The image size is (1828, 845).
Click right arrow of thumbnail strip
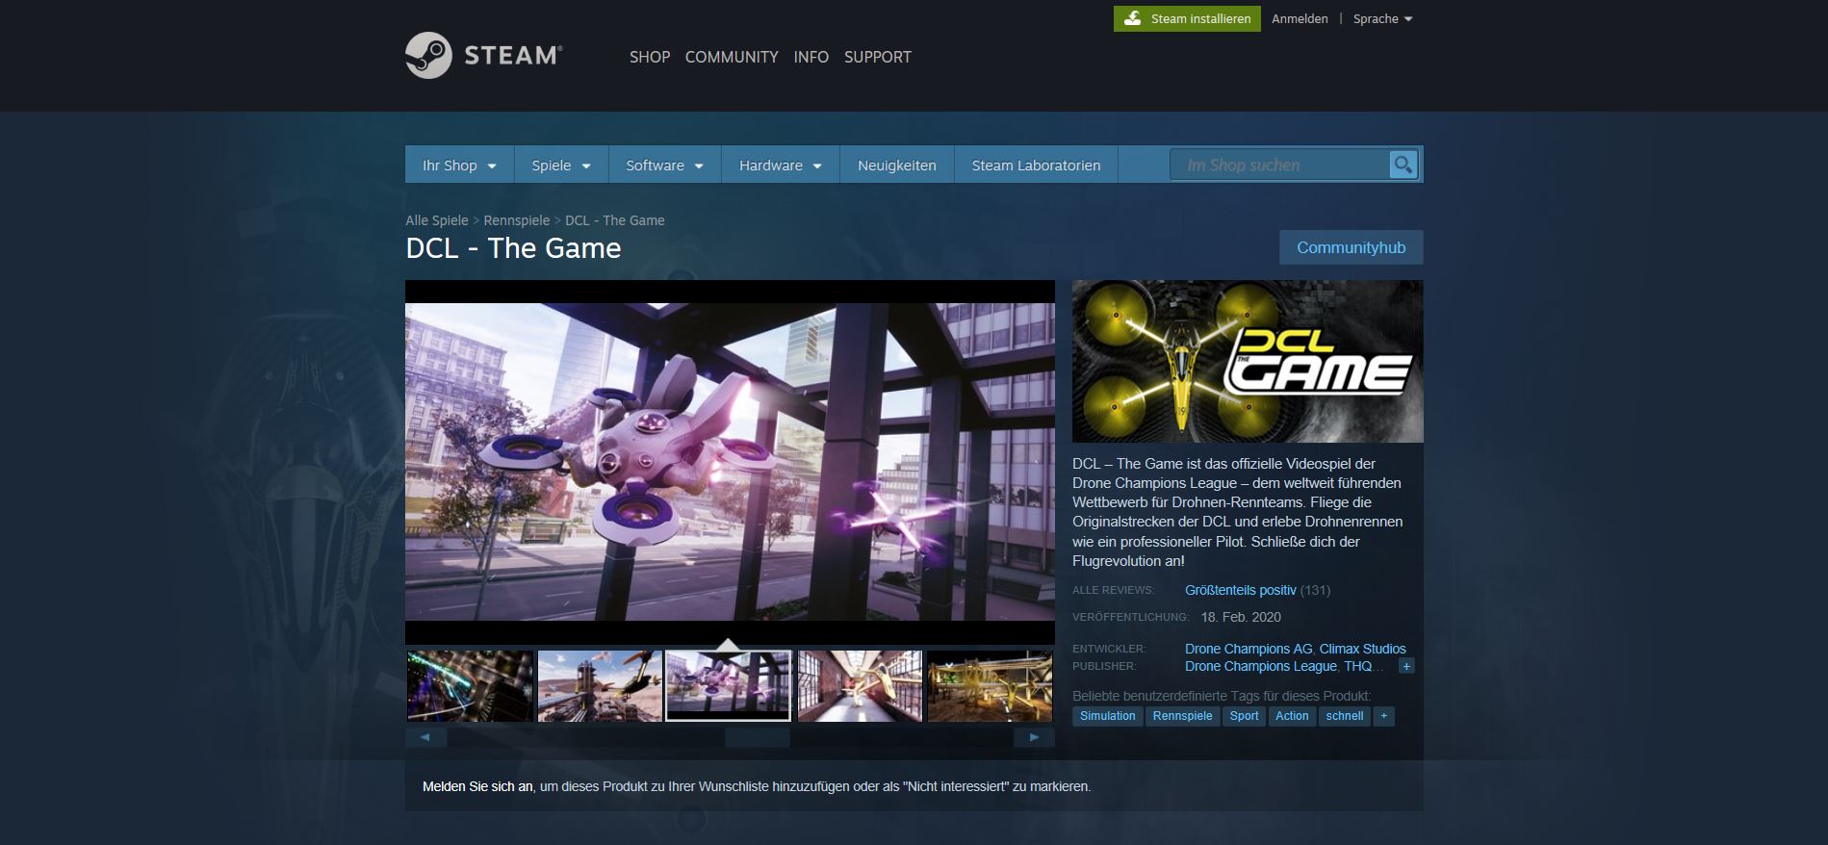(1034, 737)
